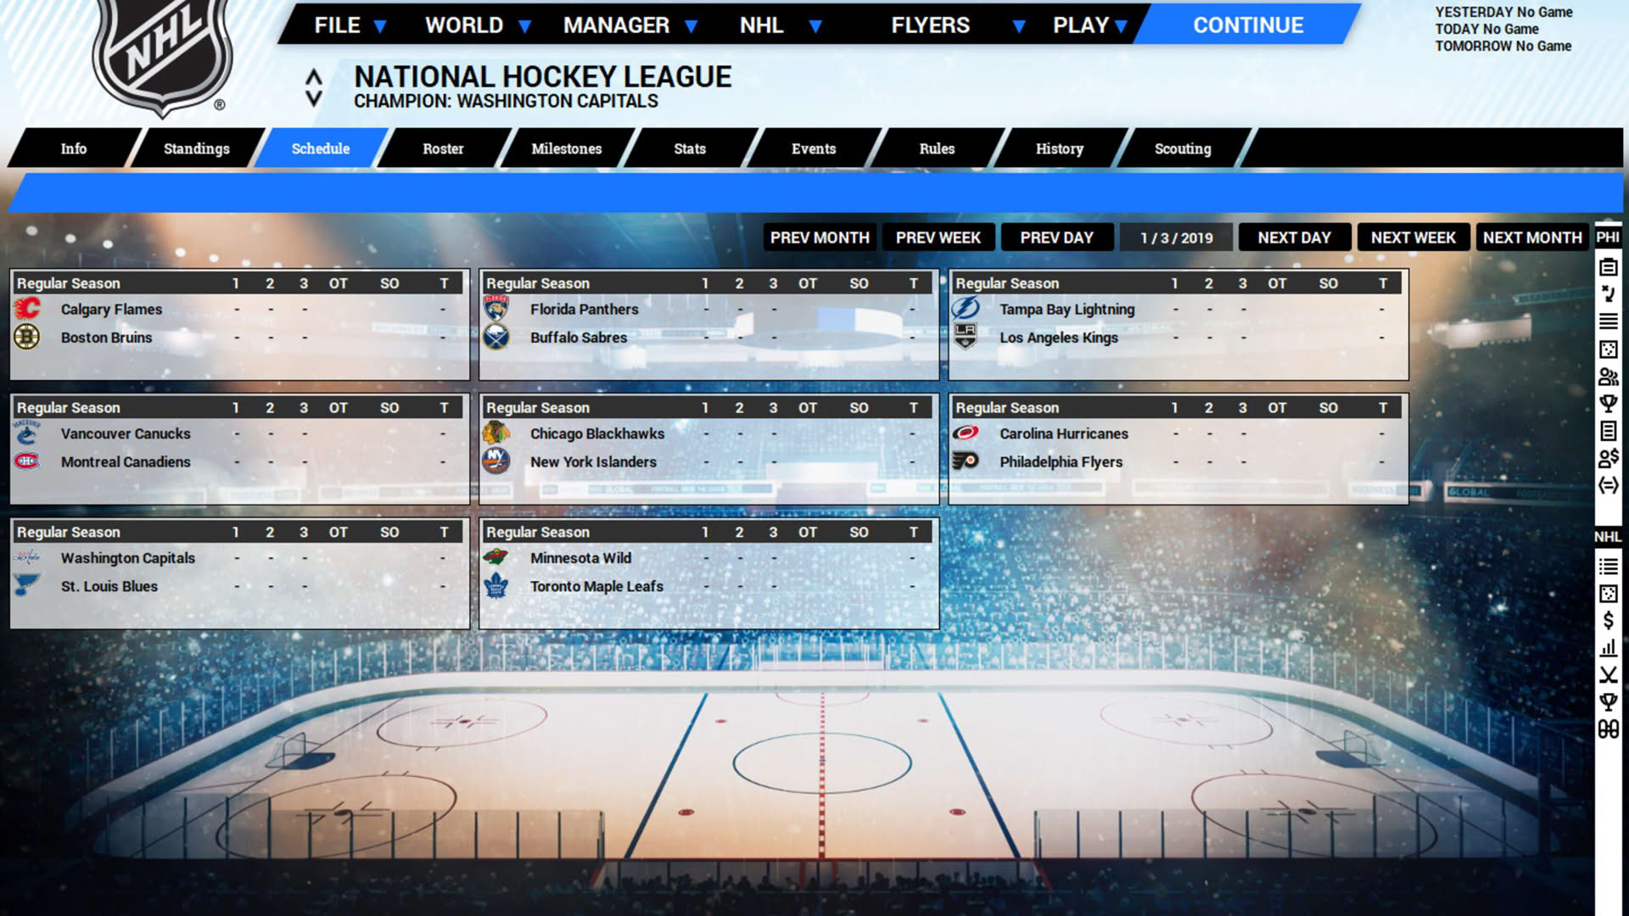Viewport: 1629px width, 916px height.
Task: Open the NHL bar-chart statistics icon
Action: (x=1608, y=648)
